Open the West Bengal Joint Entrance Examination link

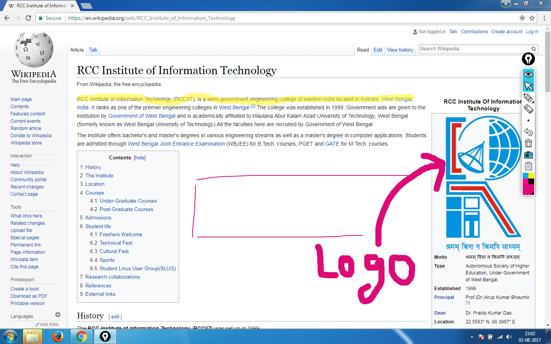(x=176, y=144)
